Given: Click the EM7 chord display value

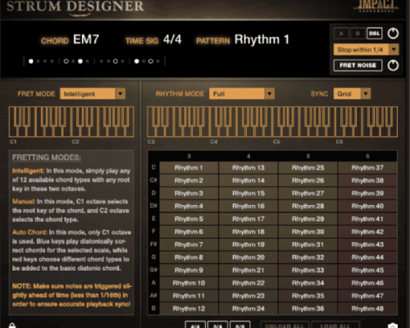Looking at the screenshot, I should (86, 39).
